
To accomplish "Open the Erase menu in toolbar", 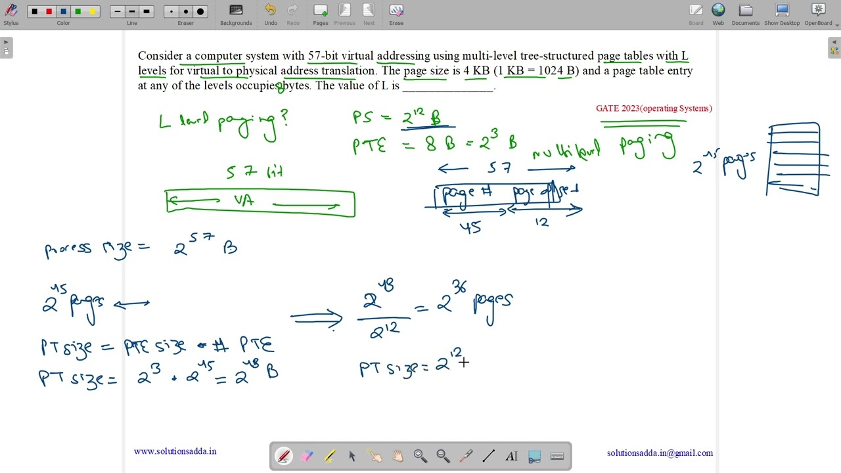I will (396, 14).
